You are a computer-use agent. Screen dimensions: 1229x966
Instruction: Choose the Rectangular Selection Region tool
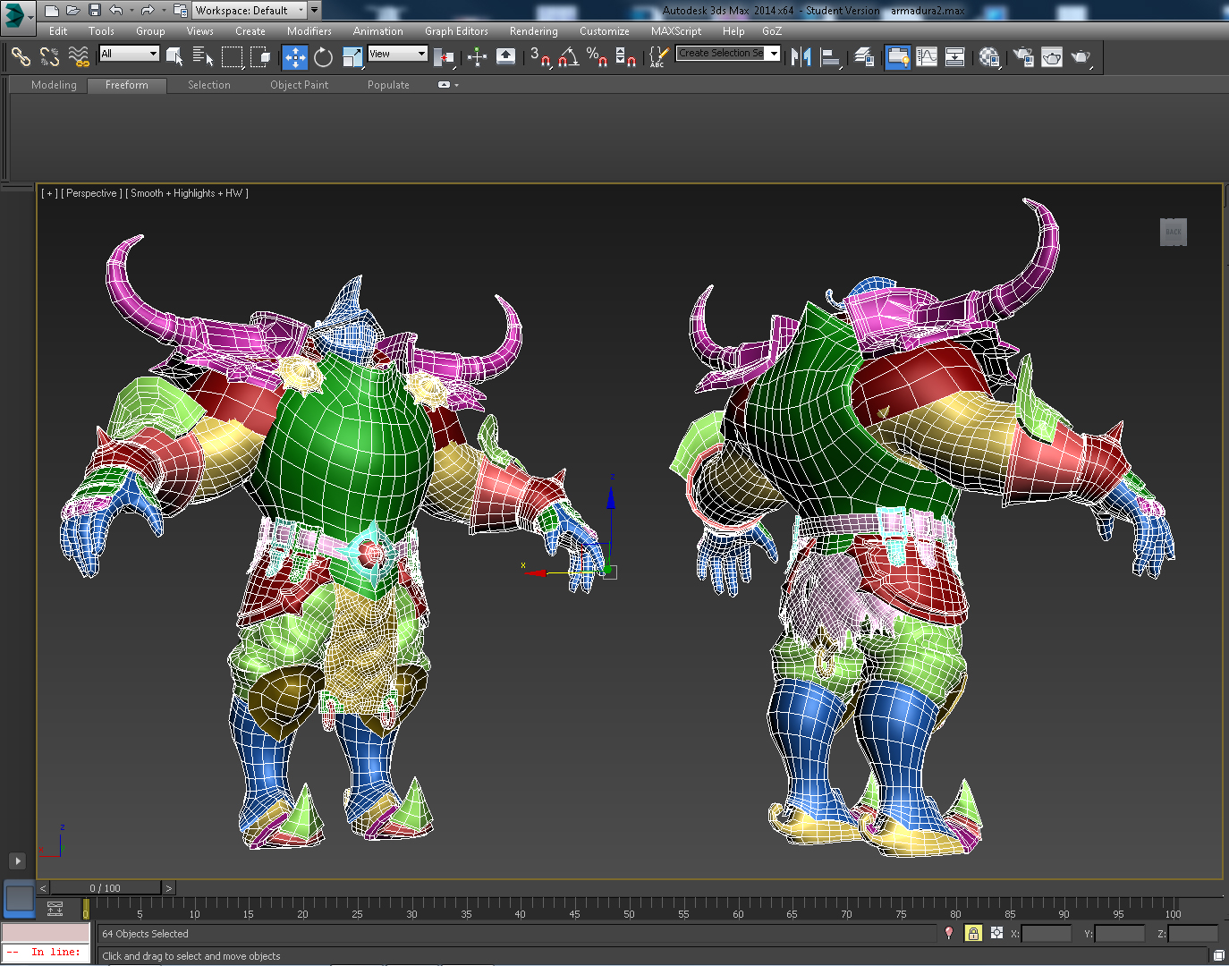233,57
